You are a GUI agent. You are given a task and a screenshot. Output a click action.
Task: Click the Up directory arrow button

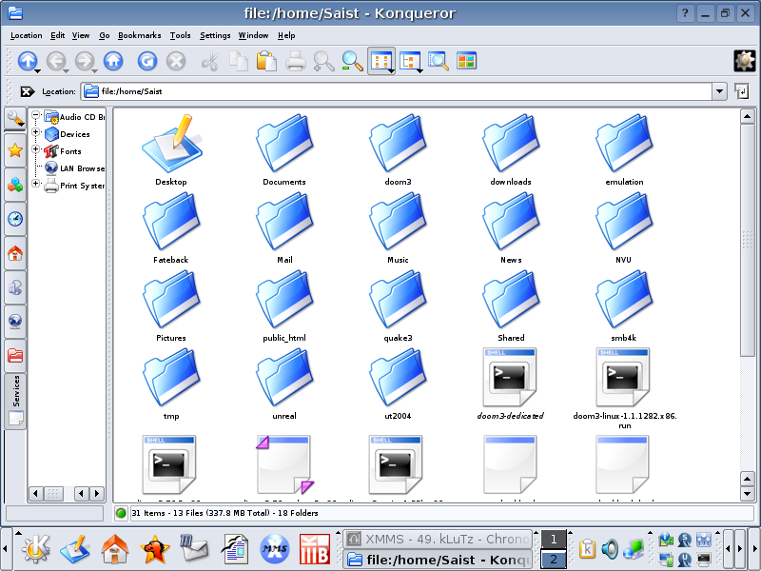tap(26, 61)
